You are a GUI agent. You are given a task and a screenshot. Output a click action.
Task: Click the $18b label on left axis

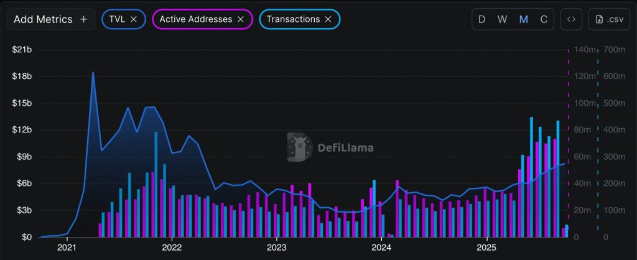point(22,77)
